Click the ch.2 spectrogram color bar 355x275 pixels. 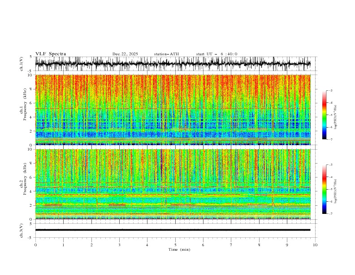(x=324, y=189)
